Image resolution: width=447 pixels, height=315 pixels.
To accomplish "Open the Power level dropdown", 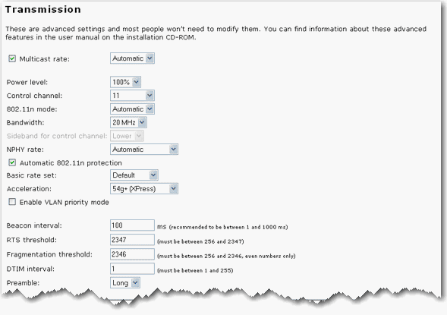I will coord(125,83).
